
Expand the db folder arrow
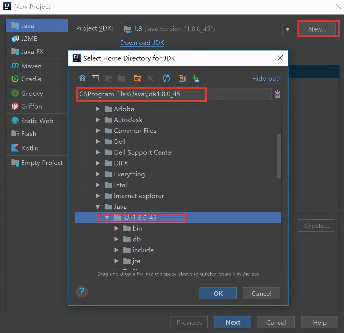(x=116, y=239)
